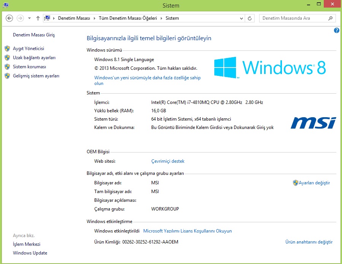The width and height of the screenshot is (342, 264).
Task: Click the MSI OEM logo
Action: pyautogui.click(x=313, y=123)
